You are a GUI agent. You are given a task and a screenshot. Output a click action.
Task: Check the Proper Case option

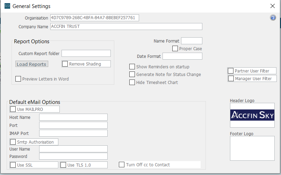175,48
